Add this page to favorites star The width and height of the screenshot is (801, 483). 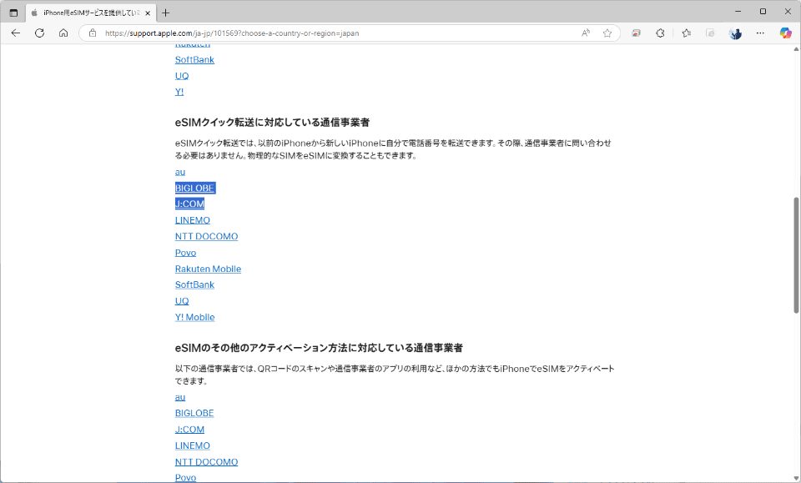607,33
